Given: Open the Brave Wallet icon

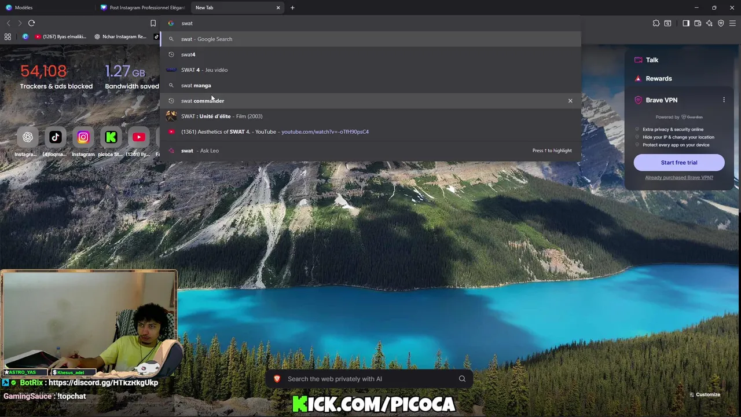Looking at the screenshot, I should 698,23.
